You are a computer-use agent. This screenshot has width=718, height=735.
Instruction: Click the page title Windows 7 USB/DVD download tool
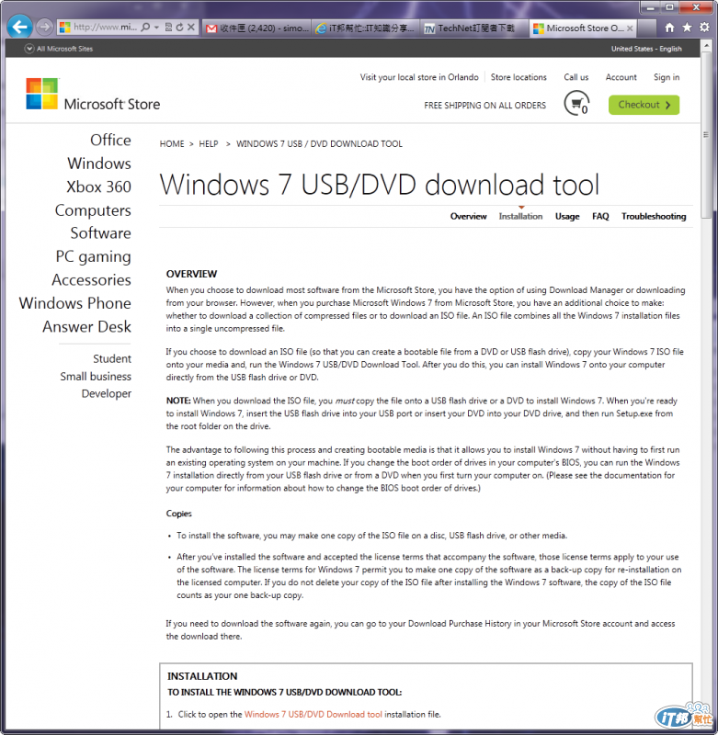(380, 185)
